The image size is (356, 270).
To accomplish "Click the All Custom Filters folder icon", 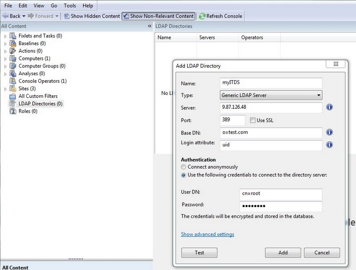I will click(x=13, y=96).
